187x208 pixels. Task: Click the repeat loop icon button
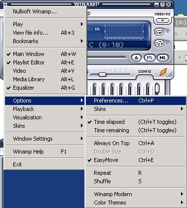[x=159, y=32]
